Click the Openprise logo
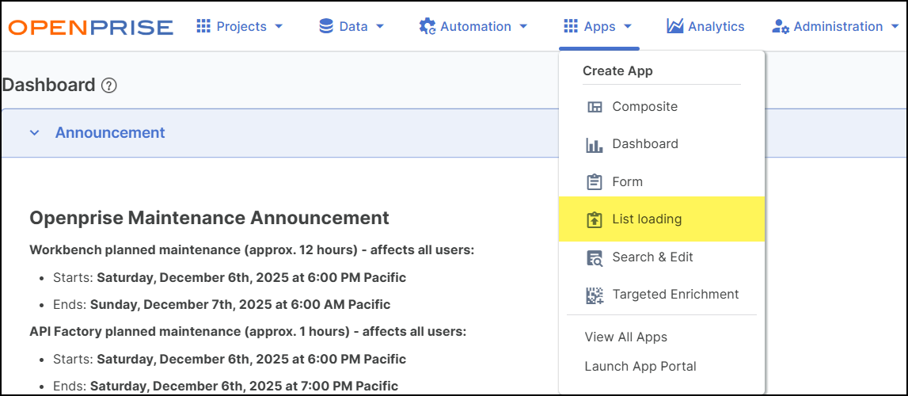This screenshot has height=396, width=908. point(91,27)
